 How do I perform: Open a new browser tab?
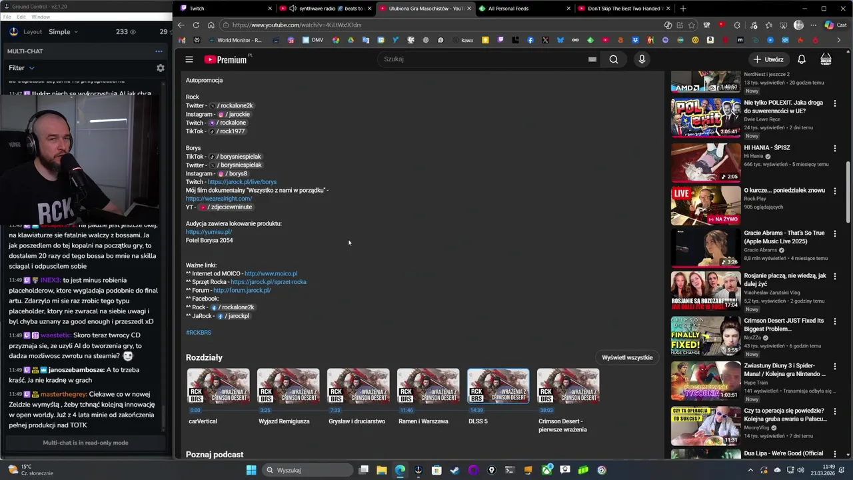tap(683, 9)
